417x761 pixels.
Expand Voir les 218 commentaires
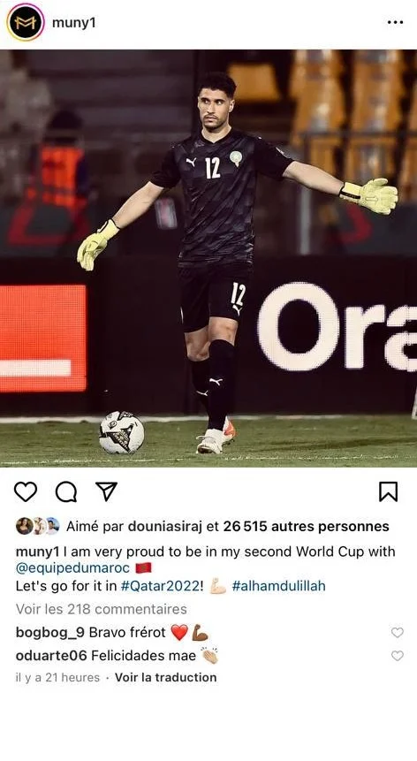tap(102, 609)
